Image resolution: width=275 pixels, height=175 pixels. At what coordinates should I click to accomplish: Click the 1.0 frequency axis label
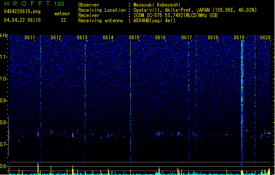pos(4,79)
